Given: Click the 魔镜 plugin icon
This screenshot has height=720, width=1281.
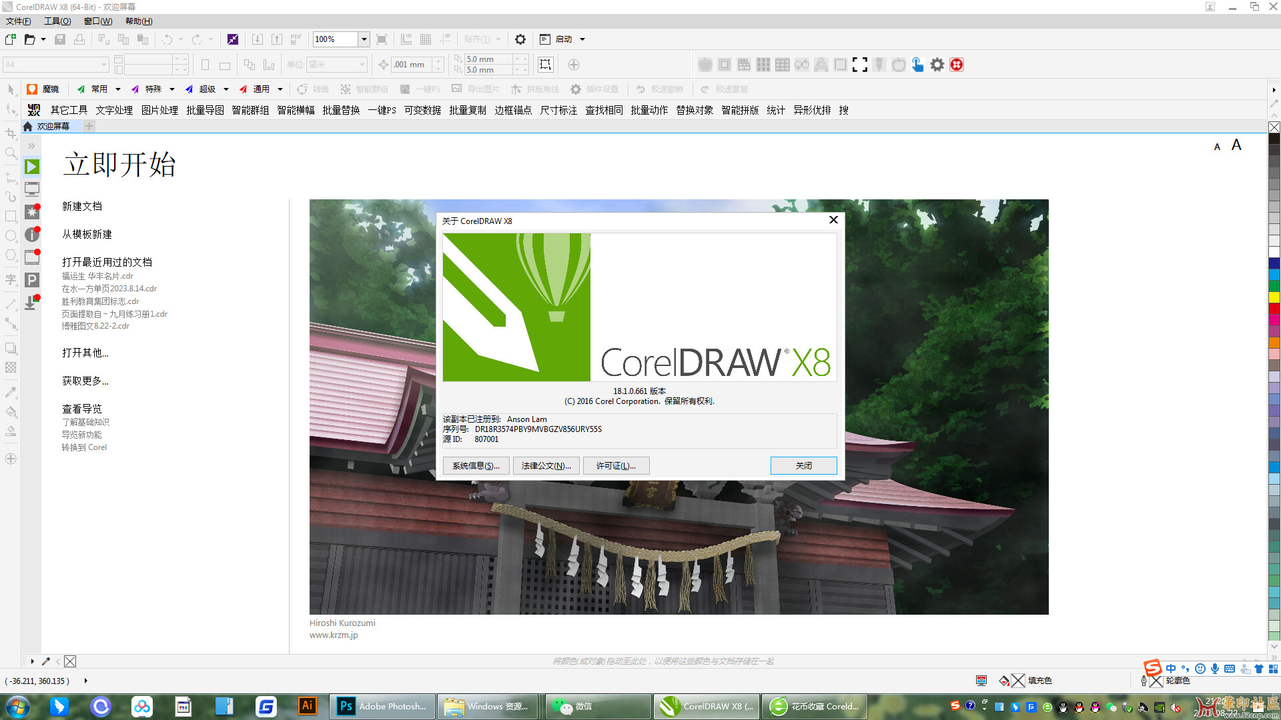Looking at the screenshot, I should (x=32, y=89).
